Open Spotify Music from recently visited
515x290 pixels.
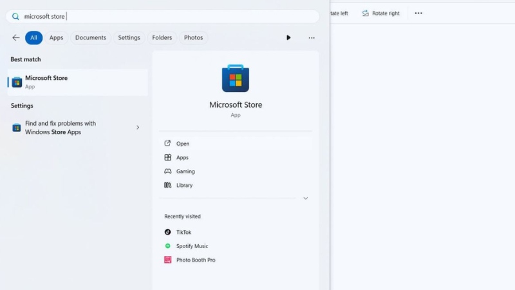pyautogui.click(x=192, y=246)
